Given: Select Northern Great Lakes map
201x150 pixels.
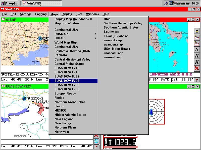Looking at the screenshot, I should click(x=73, y=102).
